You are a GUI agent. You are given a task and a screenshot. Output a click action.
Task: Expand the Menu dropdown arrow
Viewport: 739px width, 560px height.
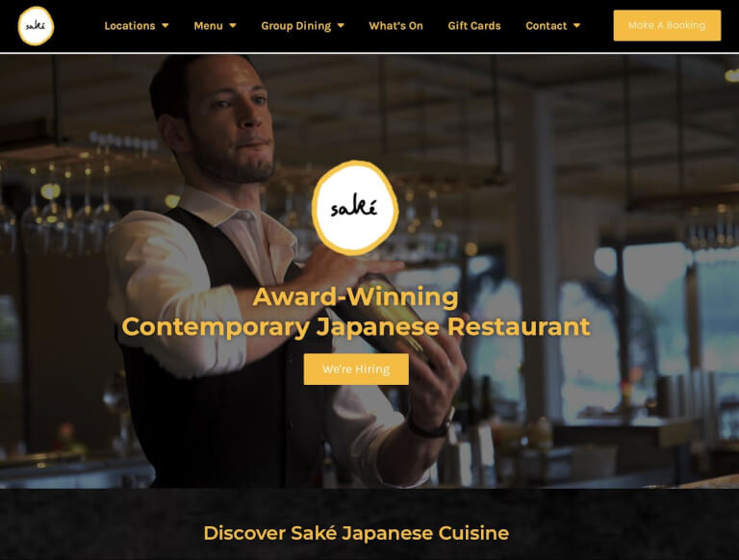pyautogui.click(x=233, y=26)
